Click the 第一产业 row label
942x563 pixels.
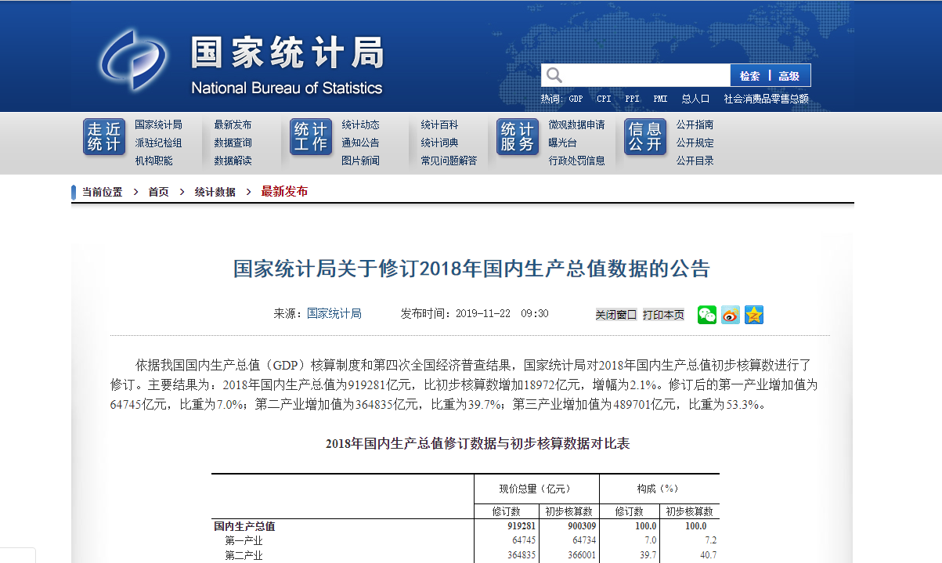click(244, 540)
